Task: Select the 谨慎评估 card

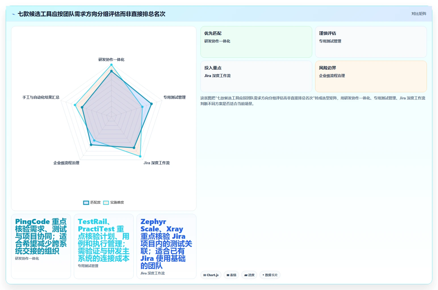Action: point(371,42)
